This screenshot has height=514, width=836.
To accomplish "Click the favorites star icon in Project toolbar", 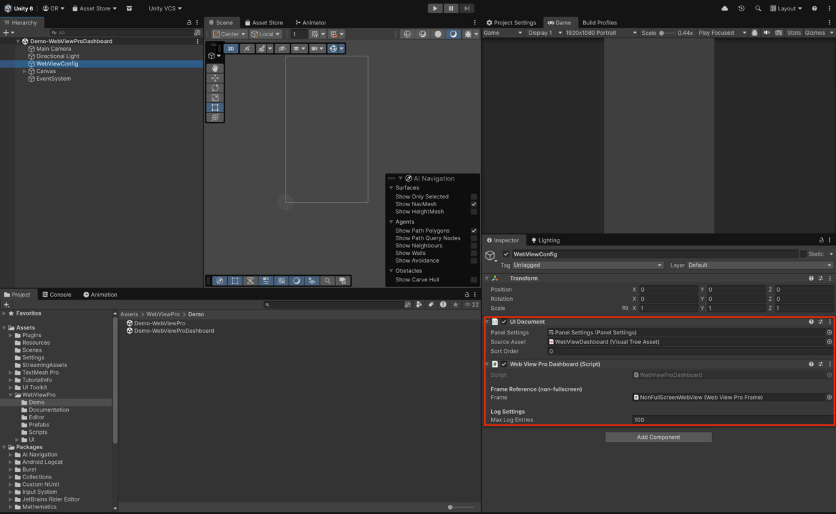I will [455, 304].
